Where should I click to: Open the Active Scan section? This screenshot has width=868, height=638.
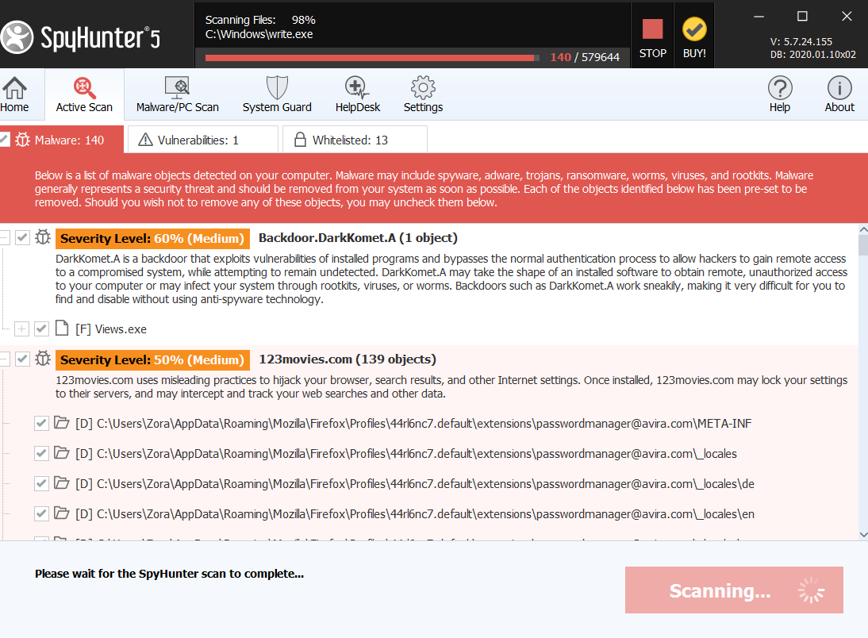(84, 94)
